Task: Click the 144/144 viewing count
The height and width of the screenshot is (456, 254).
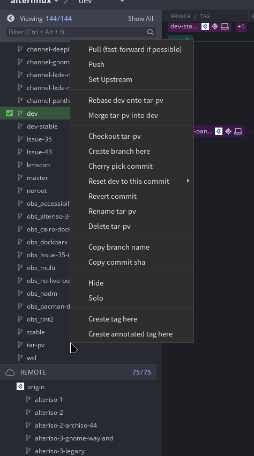Action: [58, 18]
